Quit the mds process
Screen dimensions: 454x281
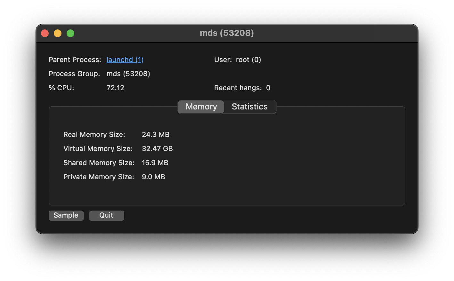pos(106,215)
